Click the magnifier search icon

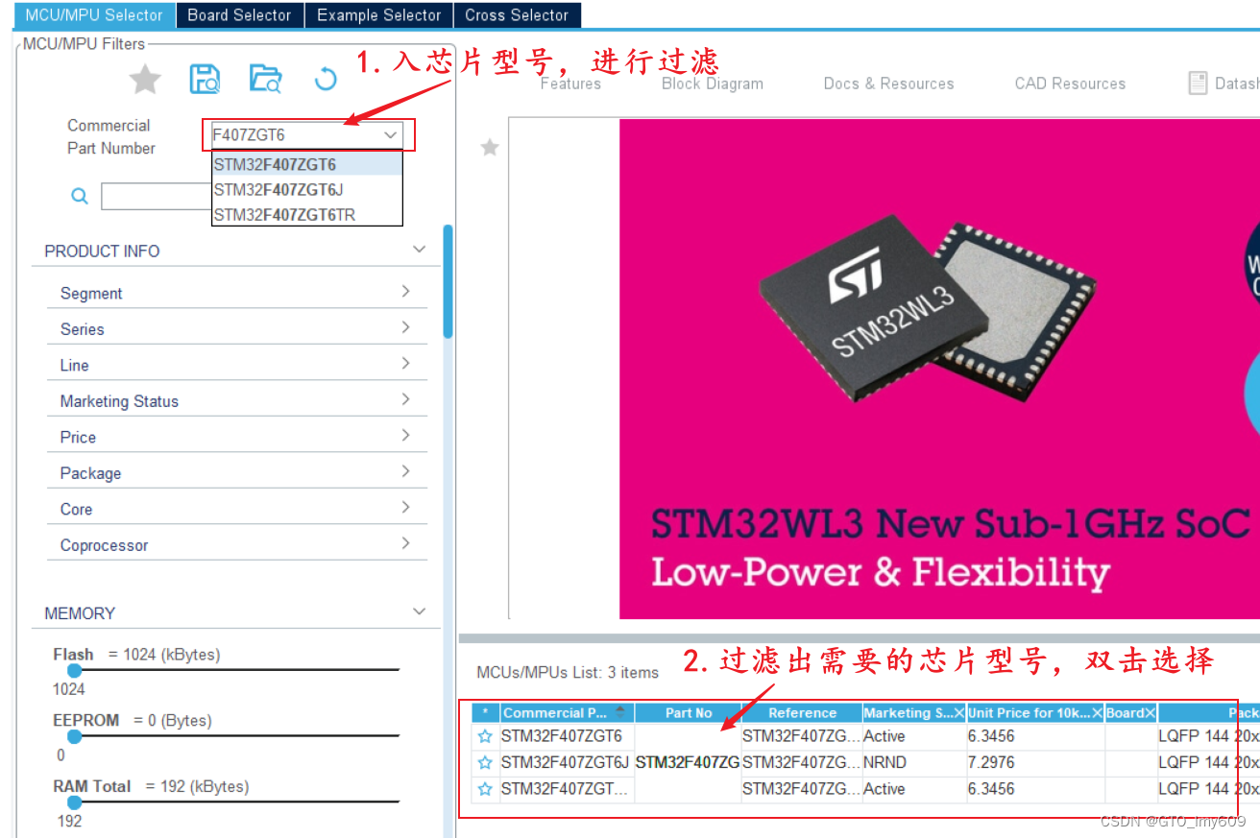80,196
